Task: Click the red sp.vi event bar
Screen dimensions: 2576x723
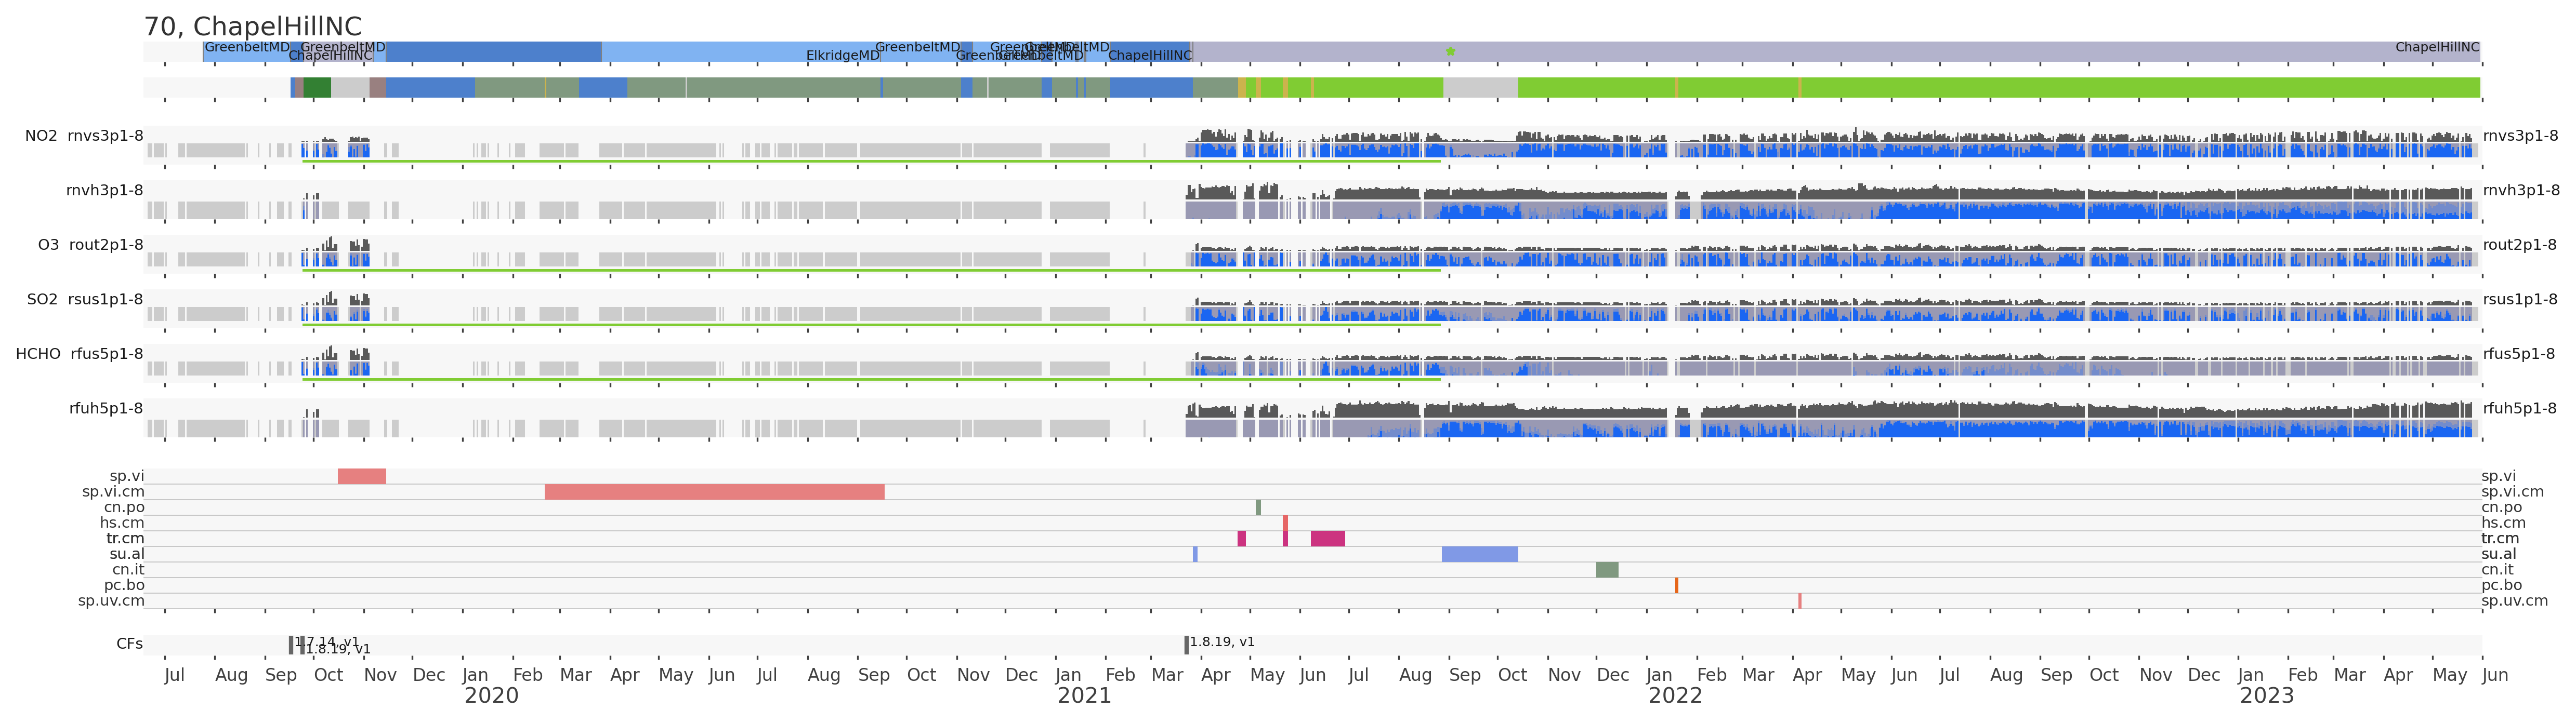Action: point(361,476)
